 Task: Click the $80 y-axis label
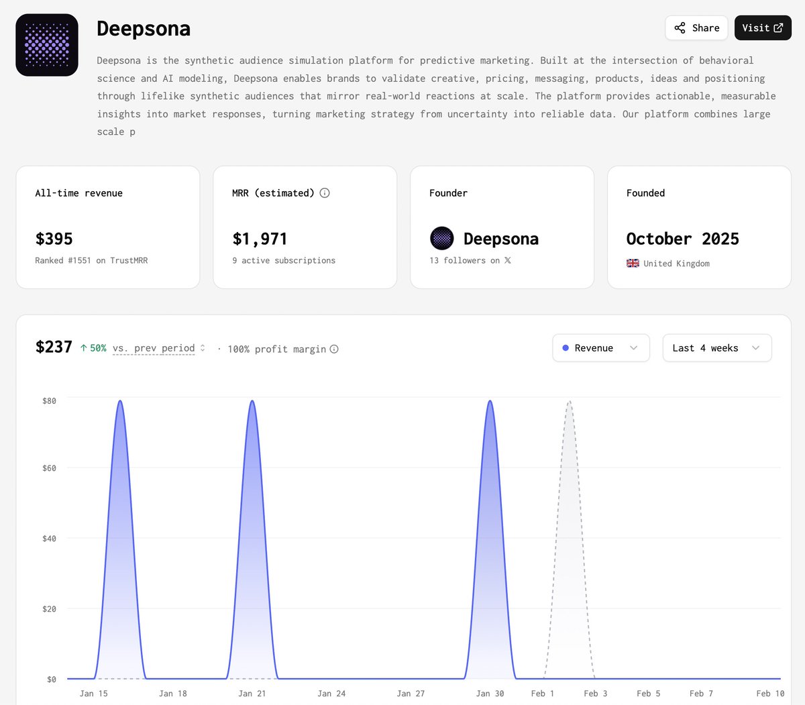49,400
